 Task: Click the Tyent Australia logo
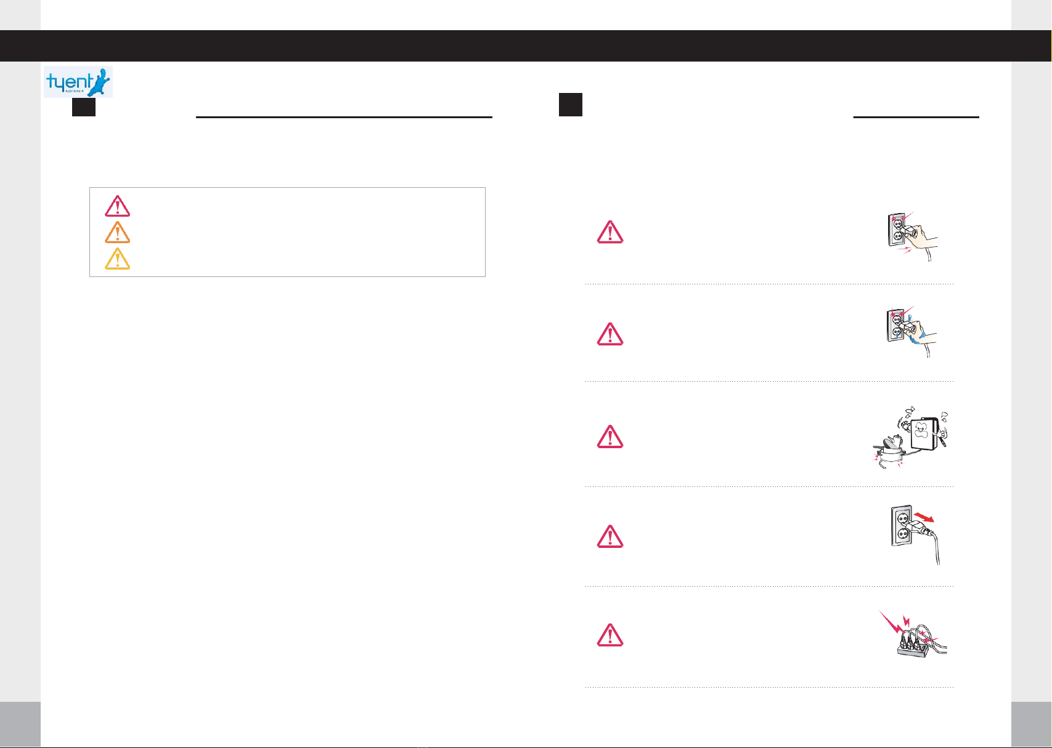(78, 82)
